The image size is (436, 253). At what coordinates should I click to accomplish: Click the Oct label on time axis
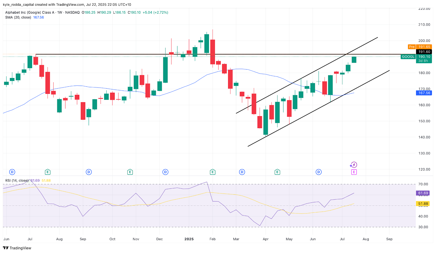pos(112,239)
